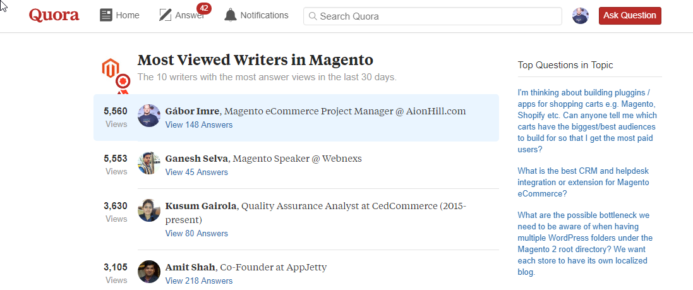
Task: Open question about building shopping cart plugins
Action: tap(588, 121)
